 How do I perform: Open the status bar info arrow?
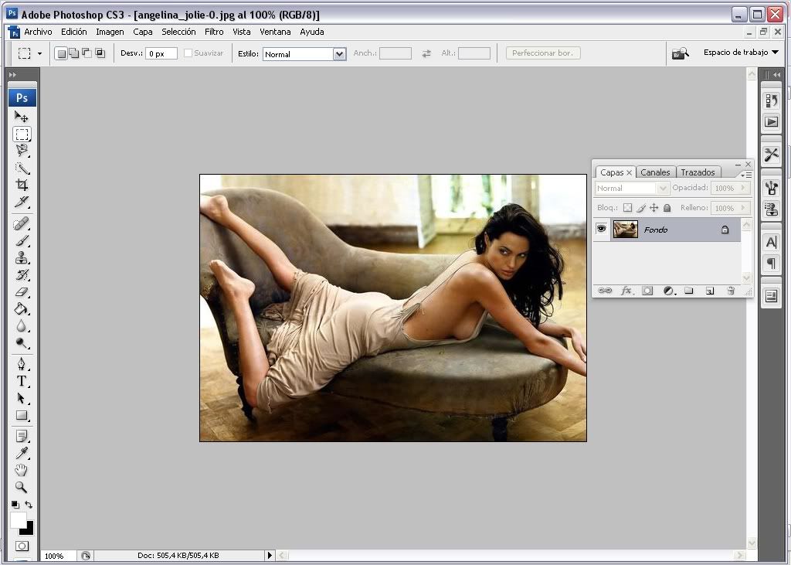(270, 556)
